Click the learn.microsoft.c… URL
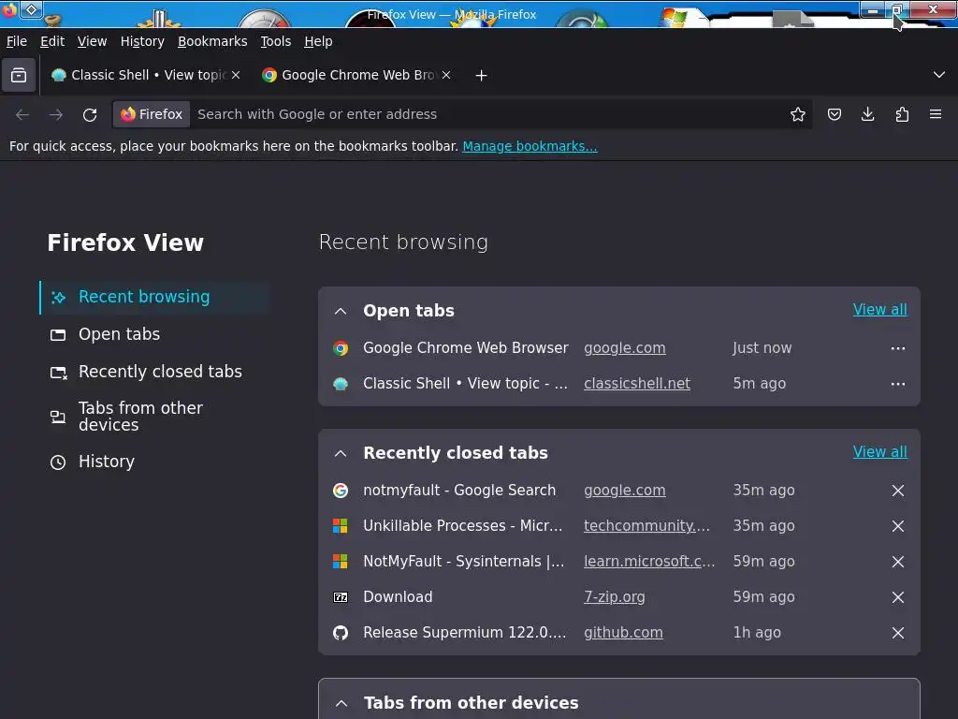958x719 pixels. pos(649,562)
